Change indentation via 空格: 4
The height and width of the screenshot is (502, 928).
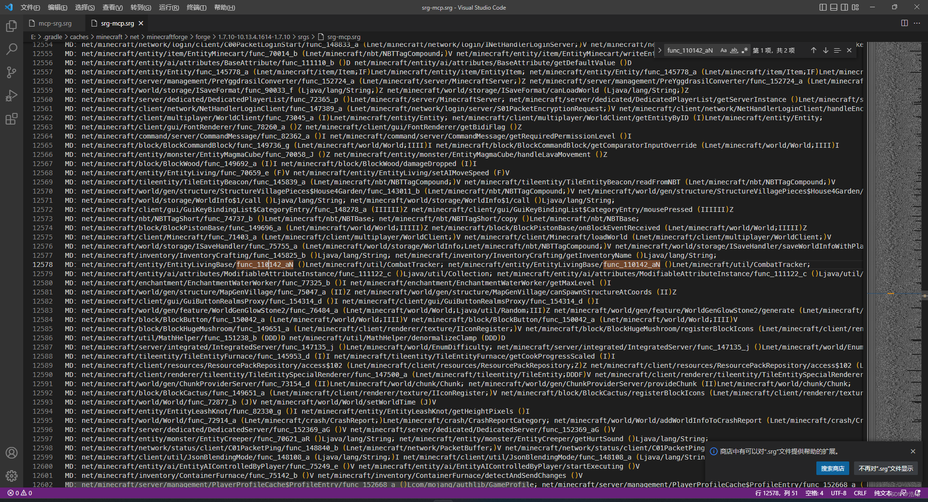pos(814,493)
